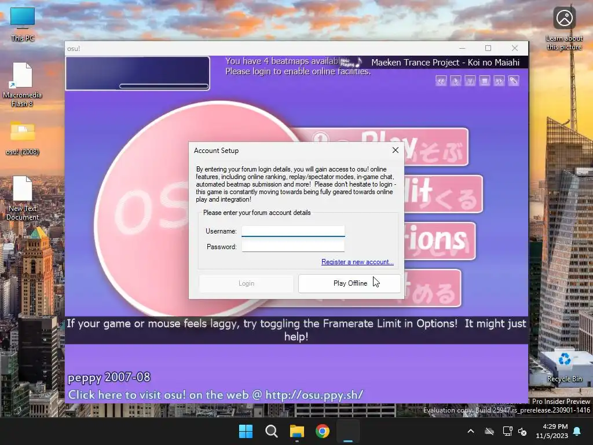
Task: Skip to previous track in osu! player
Action: (x=441, y=81)
